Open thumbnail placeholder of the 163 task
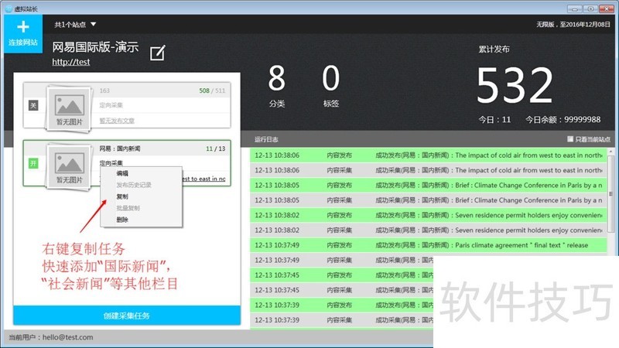The height and width of the screenshot is (348, 619). [69, 108]
